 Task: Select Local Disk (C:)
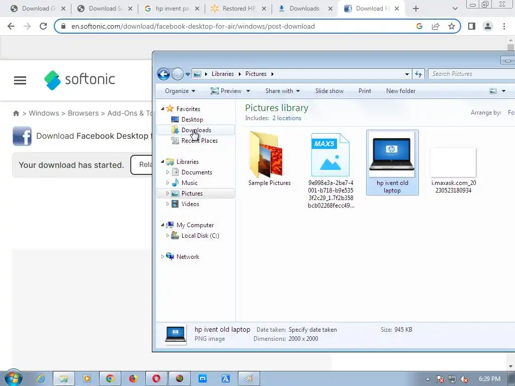(x=200, y=235)
